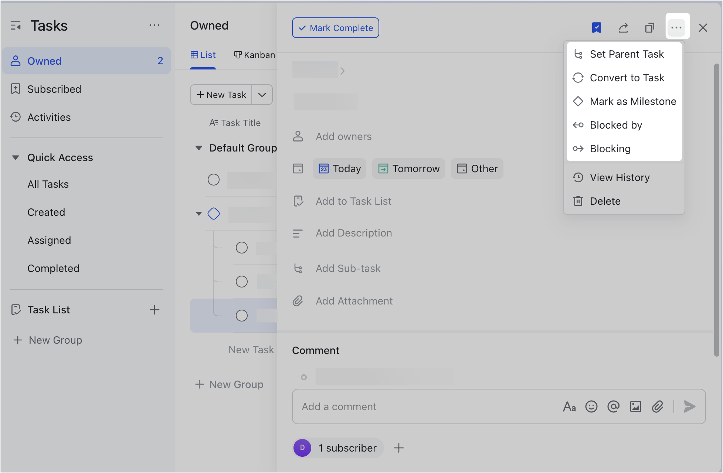Open the New Task dropdown arrow
723x473 pixels.
(262, 95)
